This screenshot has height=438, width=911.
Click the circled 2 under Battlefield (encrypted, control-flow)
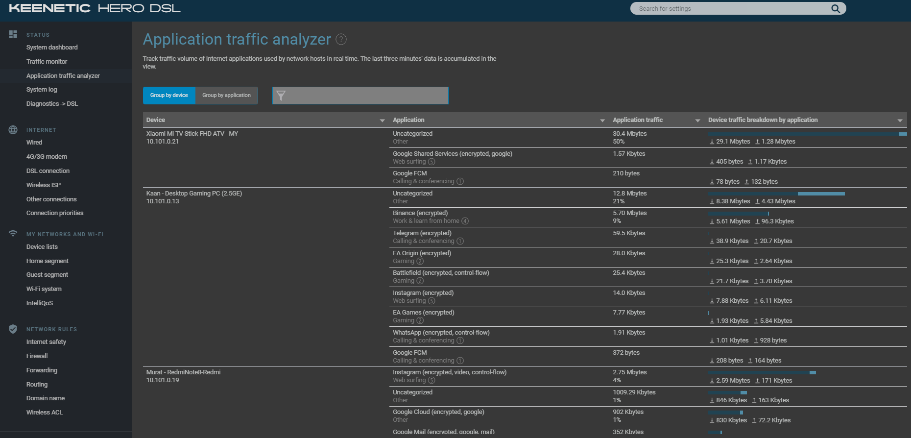tap(420, 281)
